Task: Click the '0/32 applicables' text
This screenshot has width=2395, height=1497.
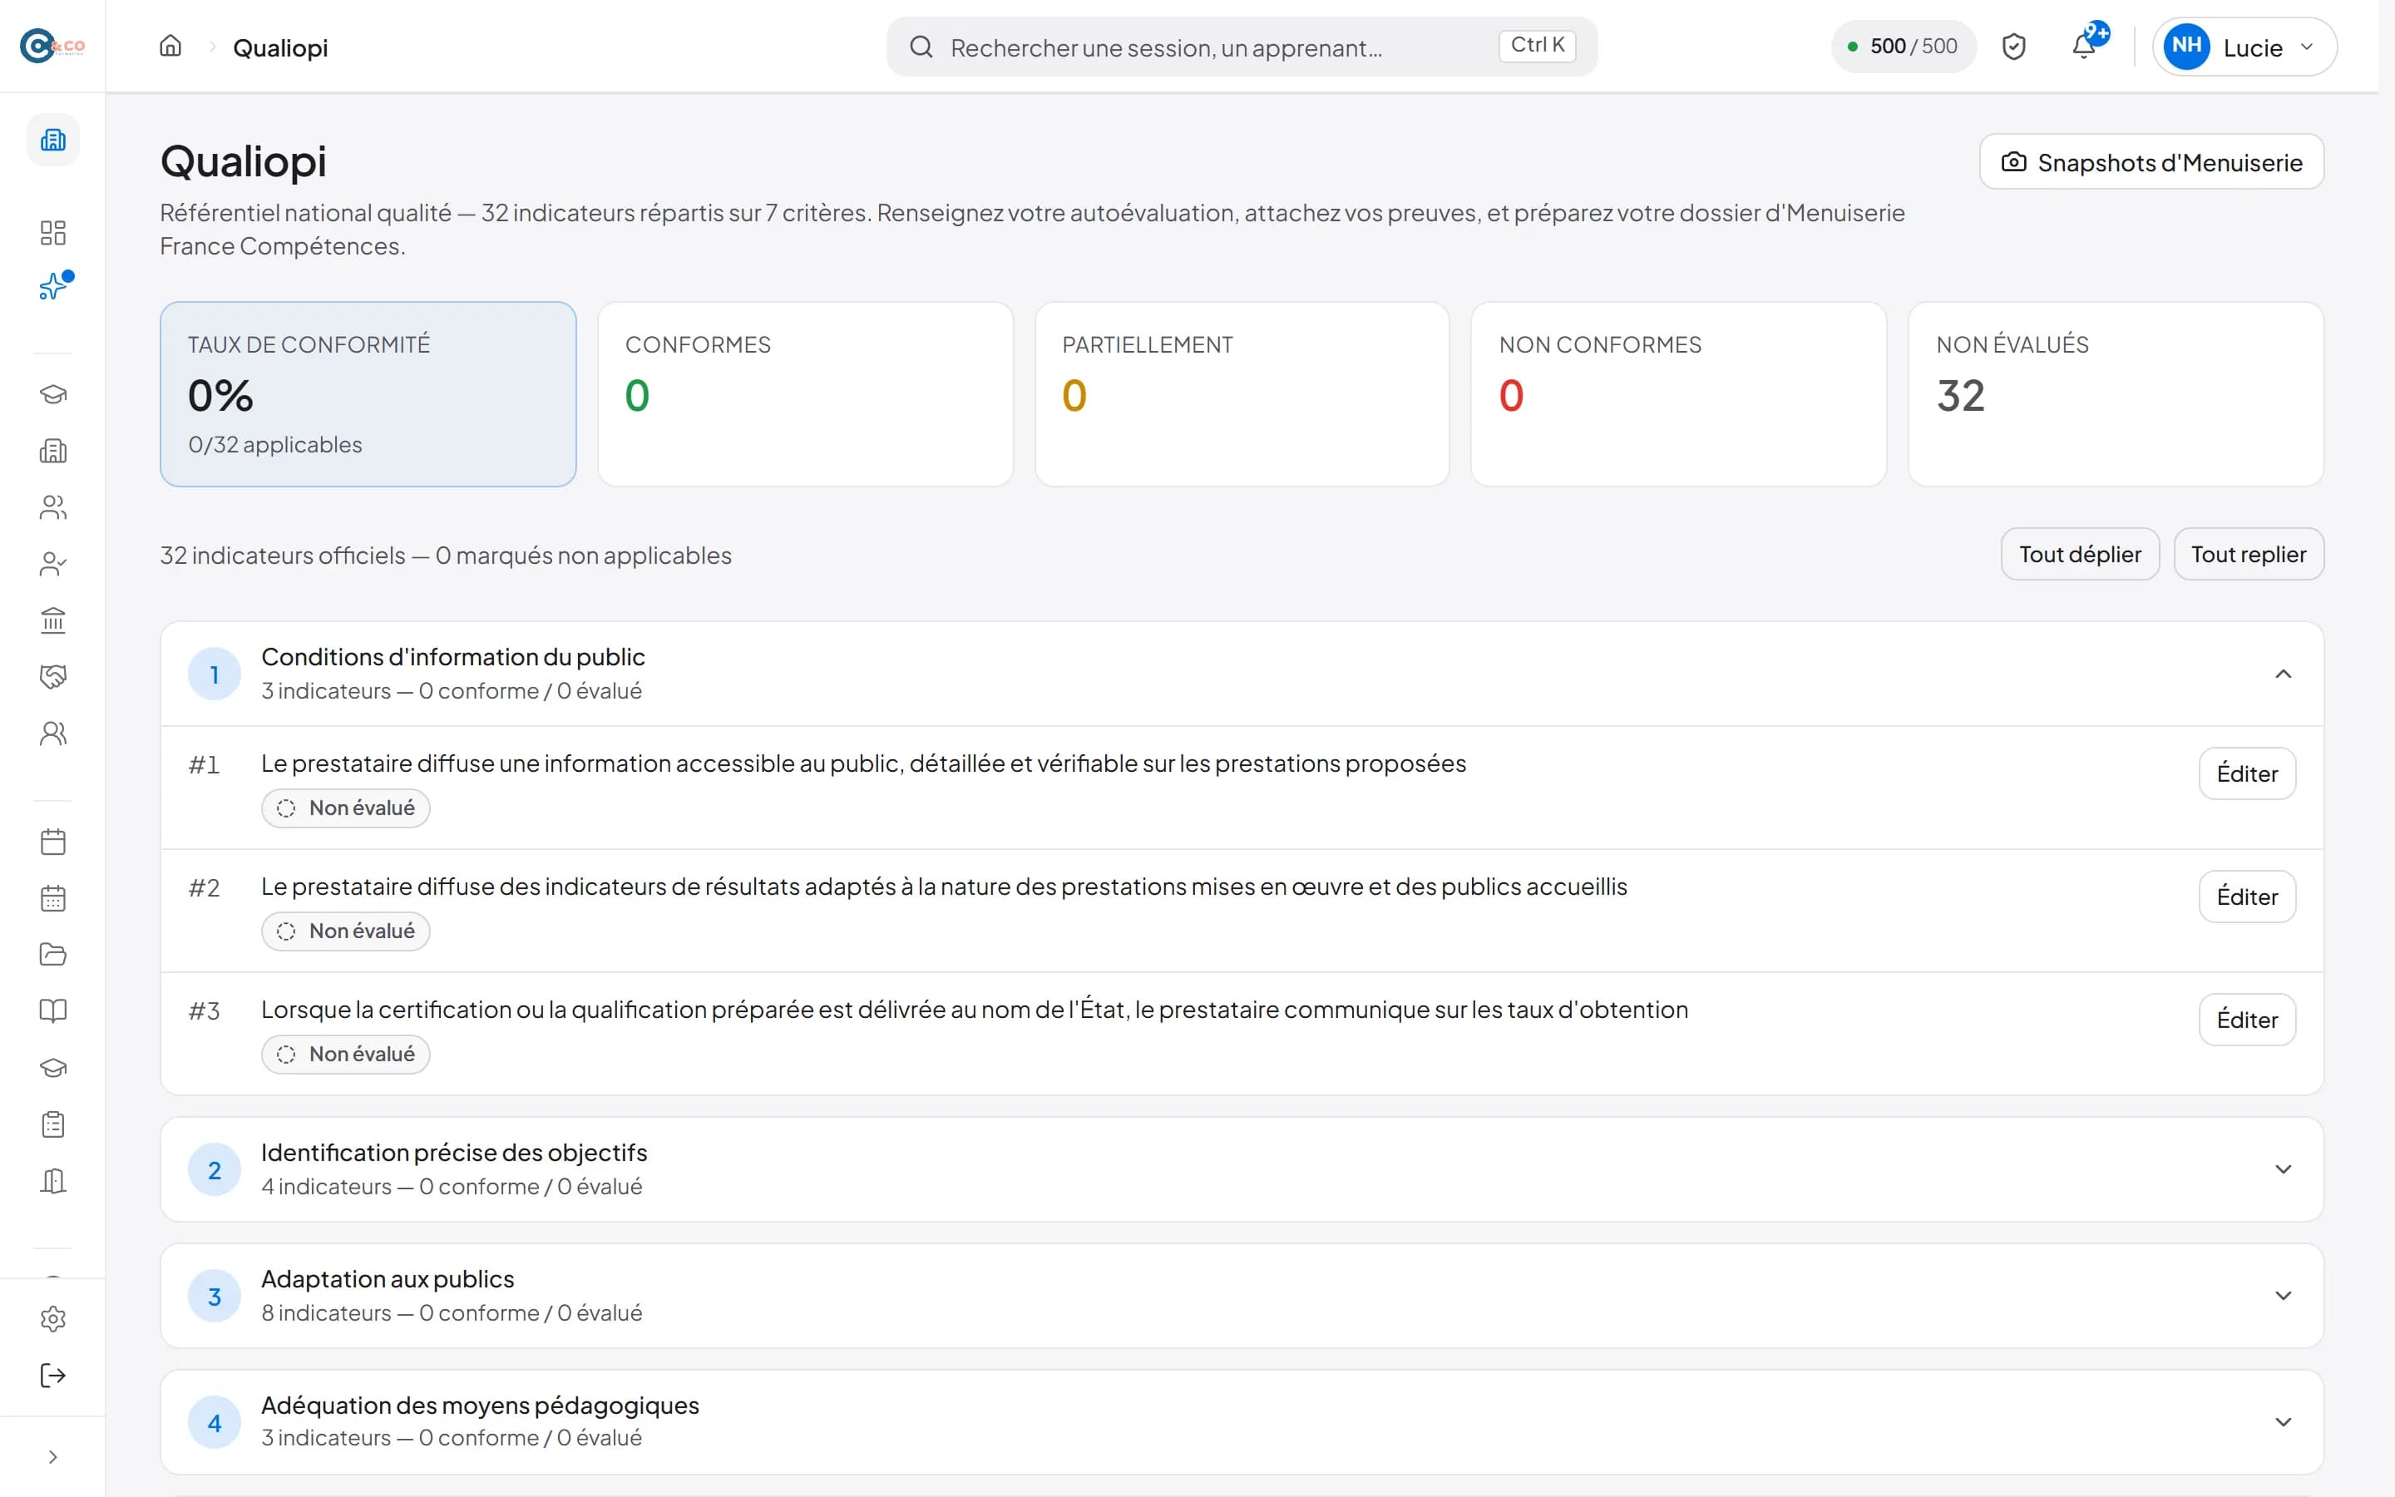Action: pyautogui.click(x=275, y=445)
